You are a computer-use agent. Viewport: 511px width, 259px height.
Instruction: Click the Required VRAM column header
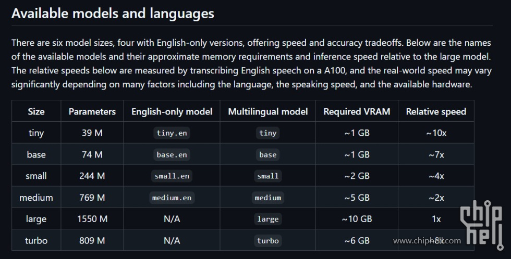tap(357, 111)
